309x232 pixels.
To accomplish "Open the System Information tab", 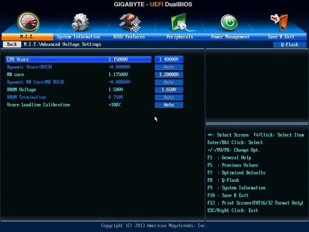I will pyautogui.click(x=78, y=37).
